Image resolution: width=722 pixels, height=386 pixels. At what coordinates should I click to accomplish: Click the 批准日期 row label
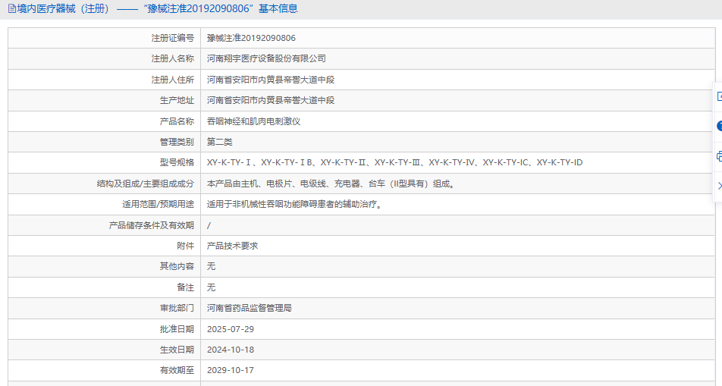[177, 329]
